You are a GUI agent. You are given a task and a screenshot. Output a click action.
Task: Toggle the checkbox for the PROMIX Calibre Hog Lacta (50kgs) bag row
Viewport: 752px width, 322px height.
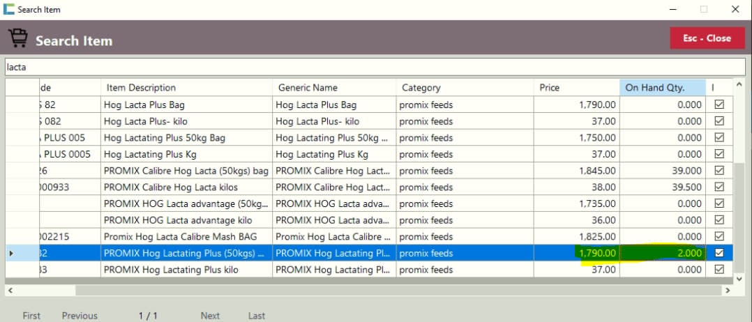click(x=719, y=171)
